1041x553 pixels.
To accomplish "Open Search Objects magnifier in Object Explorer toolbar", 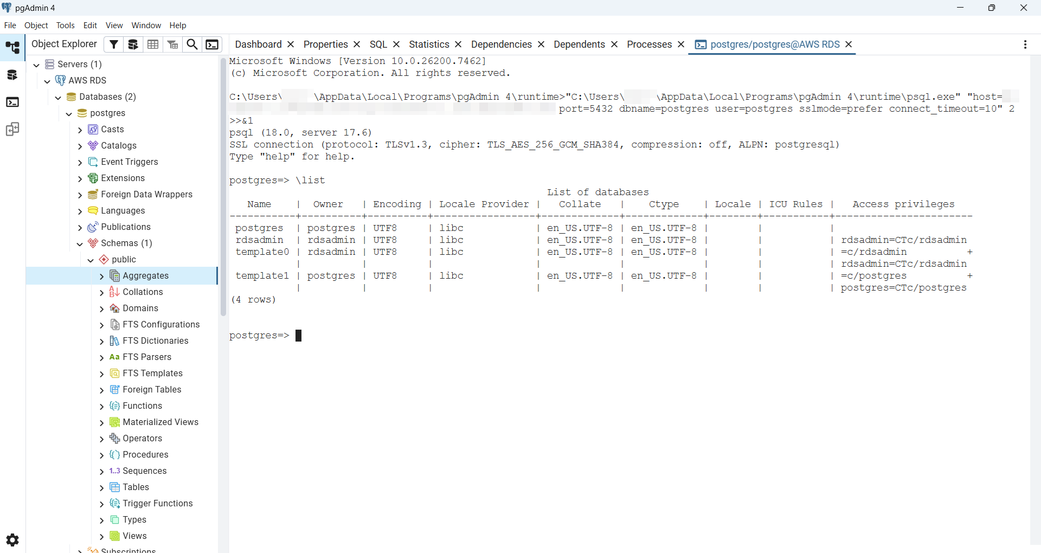I will (x=192, y=44).
